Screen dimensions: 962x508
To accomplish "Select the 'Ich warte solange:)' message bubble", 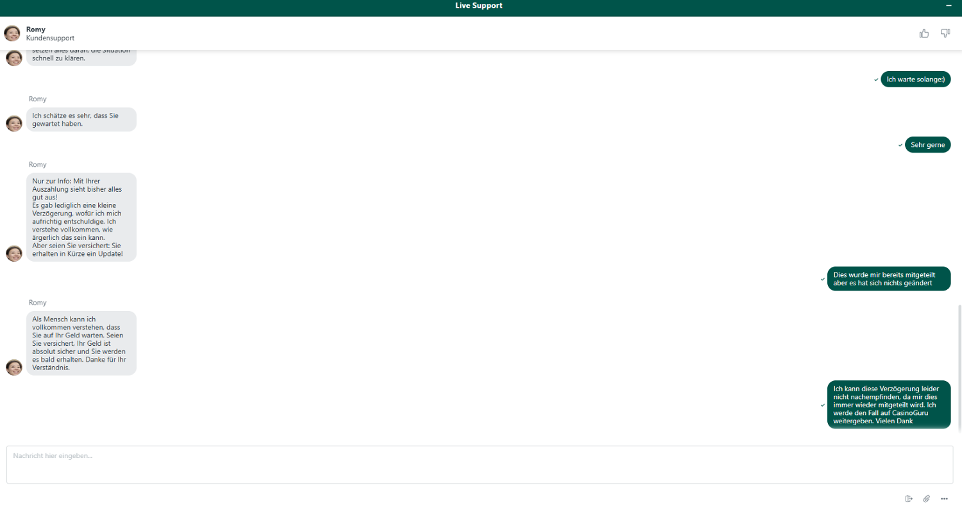I will coord(915,80).
